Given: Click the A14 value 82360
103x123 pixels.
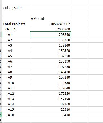Looking at the screenshot, I should pos(50,104).
